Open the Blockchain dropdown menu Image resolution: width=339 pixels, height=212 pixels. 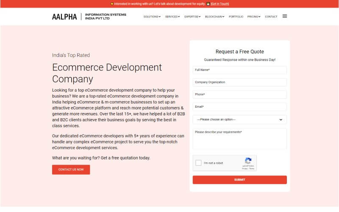tap(214, 17)
